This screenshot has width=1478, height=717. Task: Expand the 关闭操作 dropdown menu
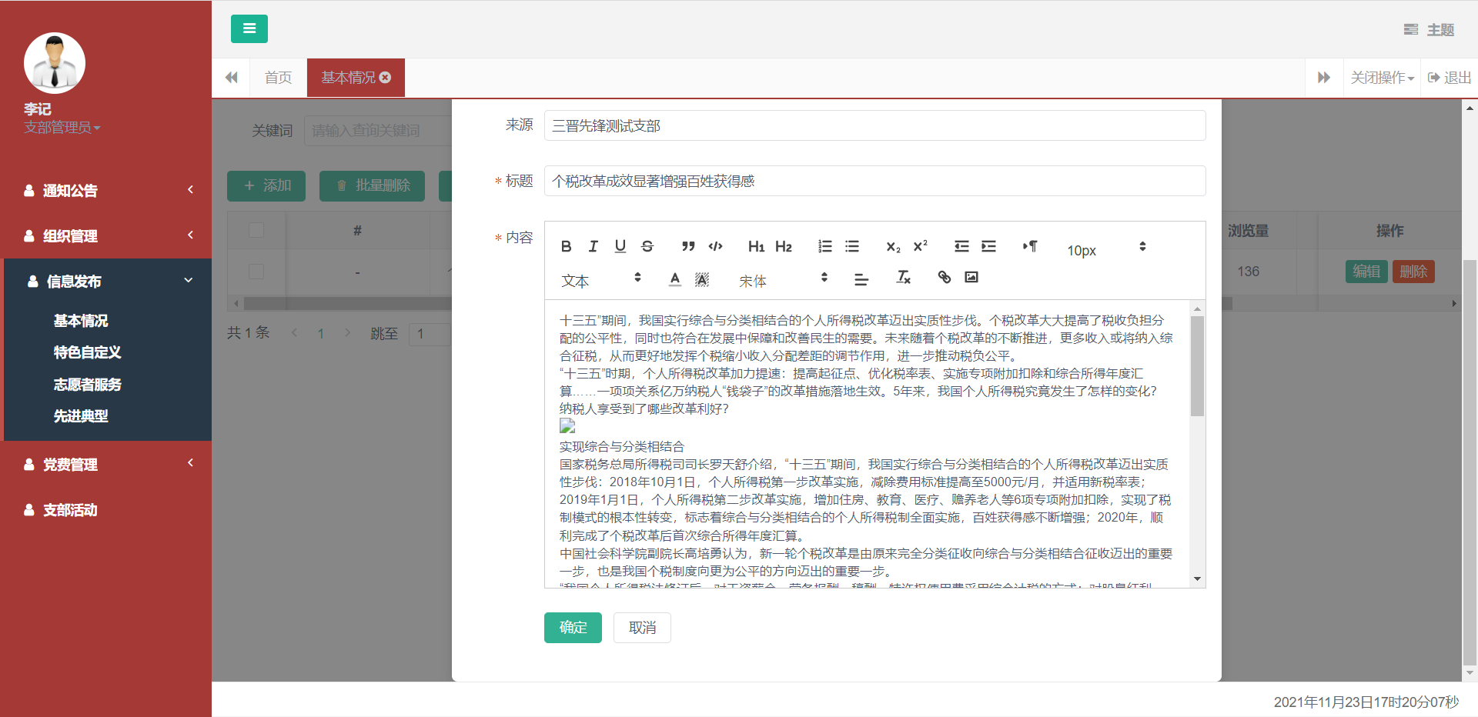[1382, 78]
